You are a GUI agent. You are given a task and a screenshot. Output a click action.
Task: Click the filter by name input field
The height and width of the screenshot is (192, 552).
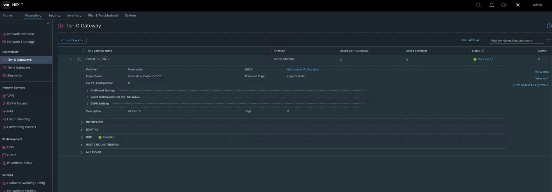(516, 40)
